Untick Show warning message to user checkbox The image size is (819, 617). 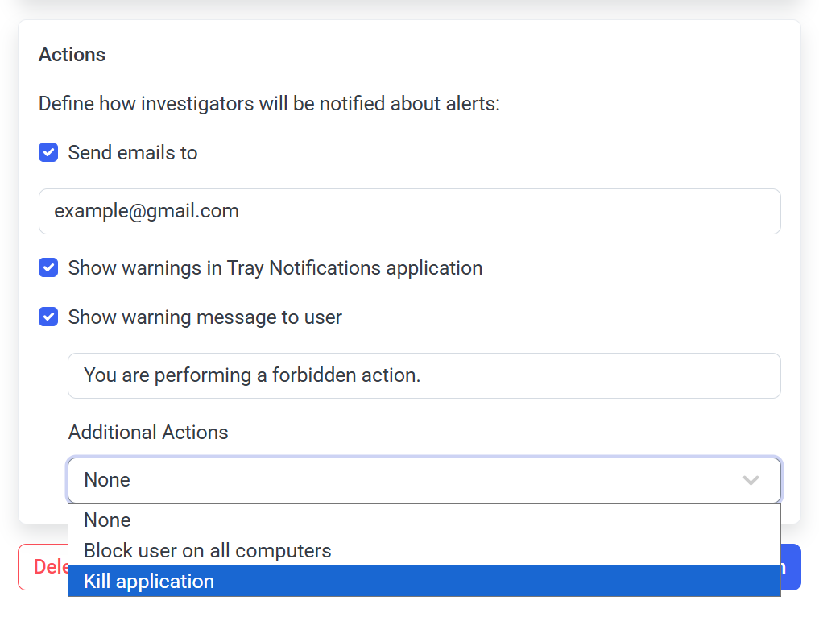pyautogui.click(x=48, y=317)
